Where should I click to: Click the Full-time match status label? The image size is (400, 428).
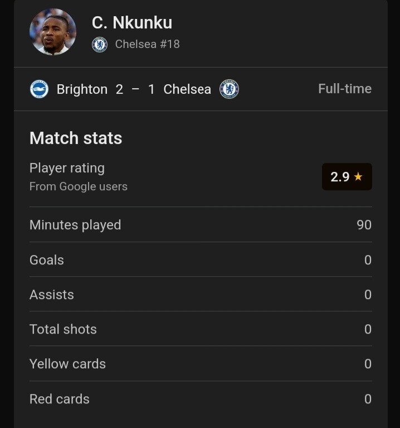(x=344, y=89)
